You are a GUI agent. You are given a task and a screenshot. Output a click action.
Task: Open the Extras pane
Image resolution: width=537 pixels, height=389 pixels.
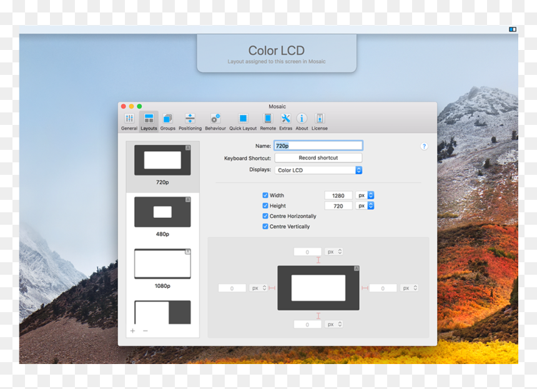pos(285,122)
